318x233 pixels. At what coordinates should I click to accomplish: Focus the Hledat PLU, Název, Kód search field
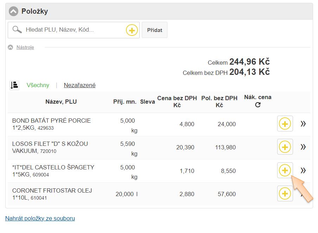(74, 30)
